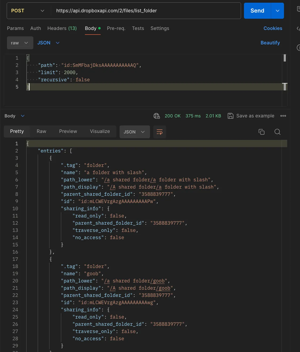
Task: Open the Send options dropdown arrow
Action: [x=278, y=11]
